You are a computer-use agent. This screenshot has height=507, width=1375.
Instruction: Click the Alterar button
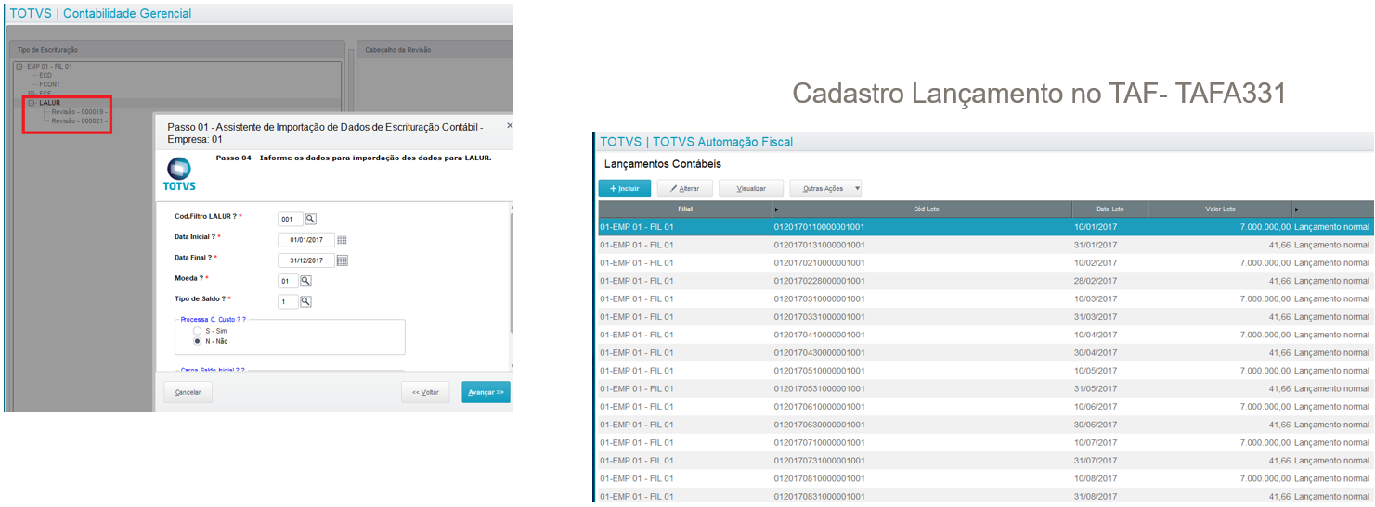[x=684, y=188]
